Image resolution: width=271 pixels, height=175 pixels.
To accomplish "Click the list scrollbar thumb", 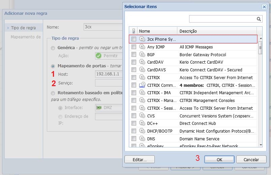I will [261, 48].
